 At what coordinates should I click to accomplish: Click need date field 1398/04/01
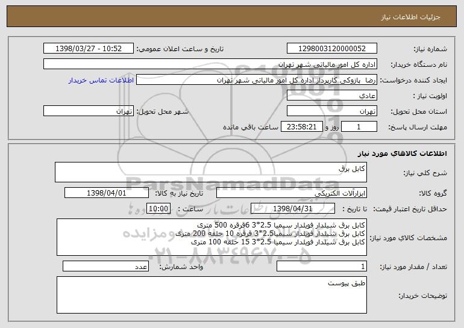pyautogui.click(x=107, y=193)
